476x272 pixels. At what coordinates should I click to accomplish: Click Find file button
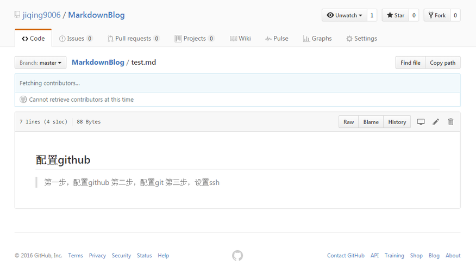pyautogui.click(x=410, y=63)
